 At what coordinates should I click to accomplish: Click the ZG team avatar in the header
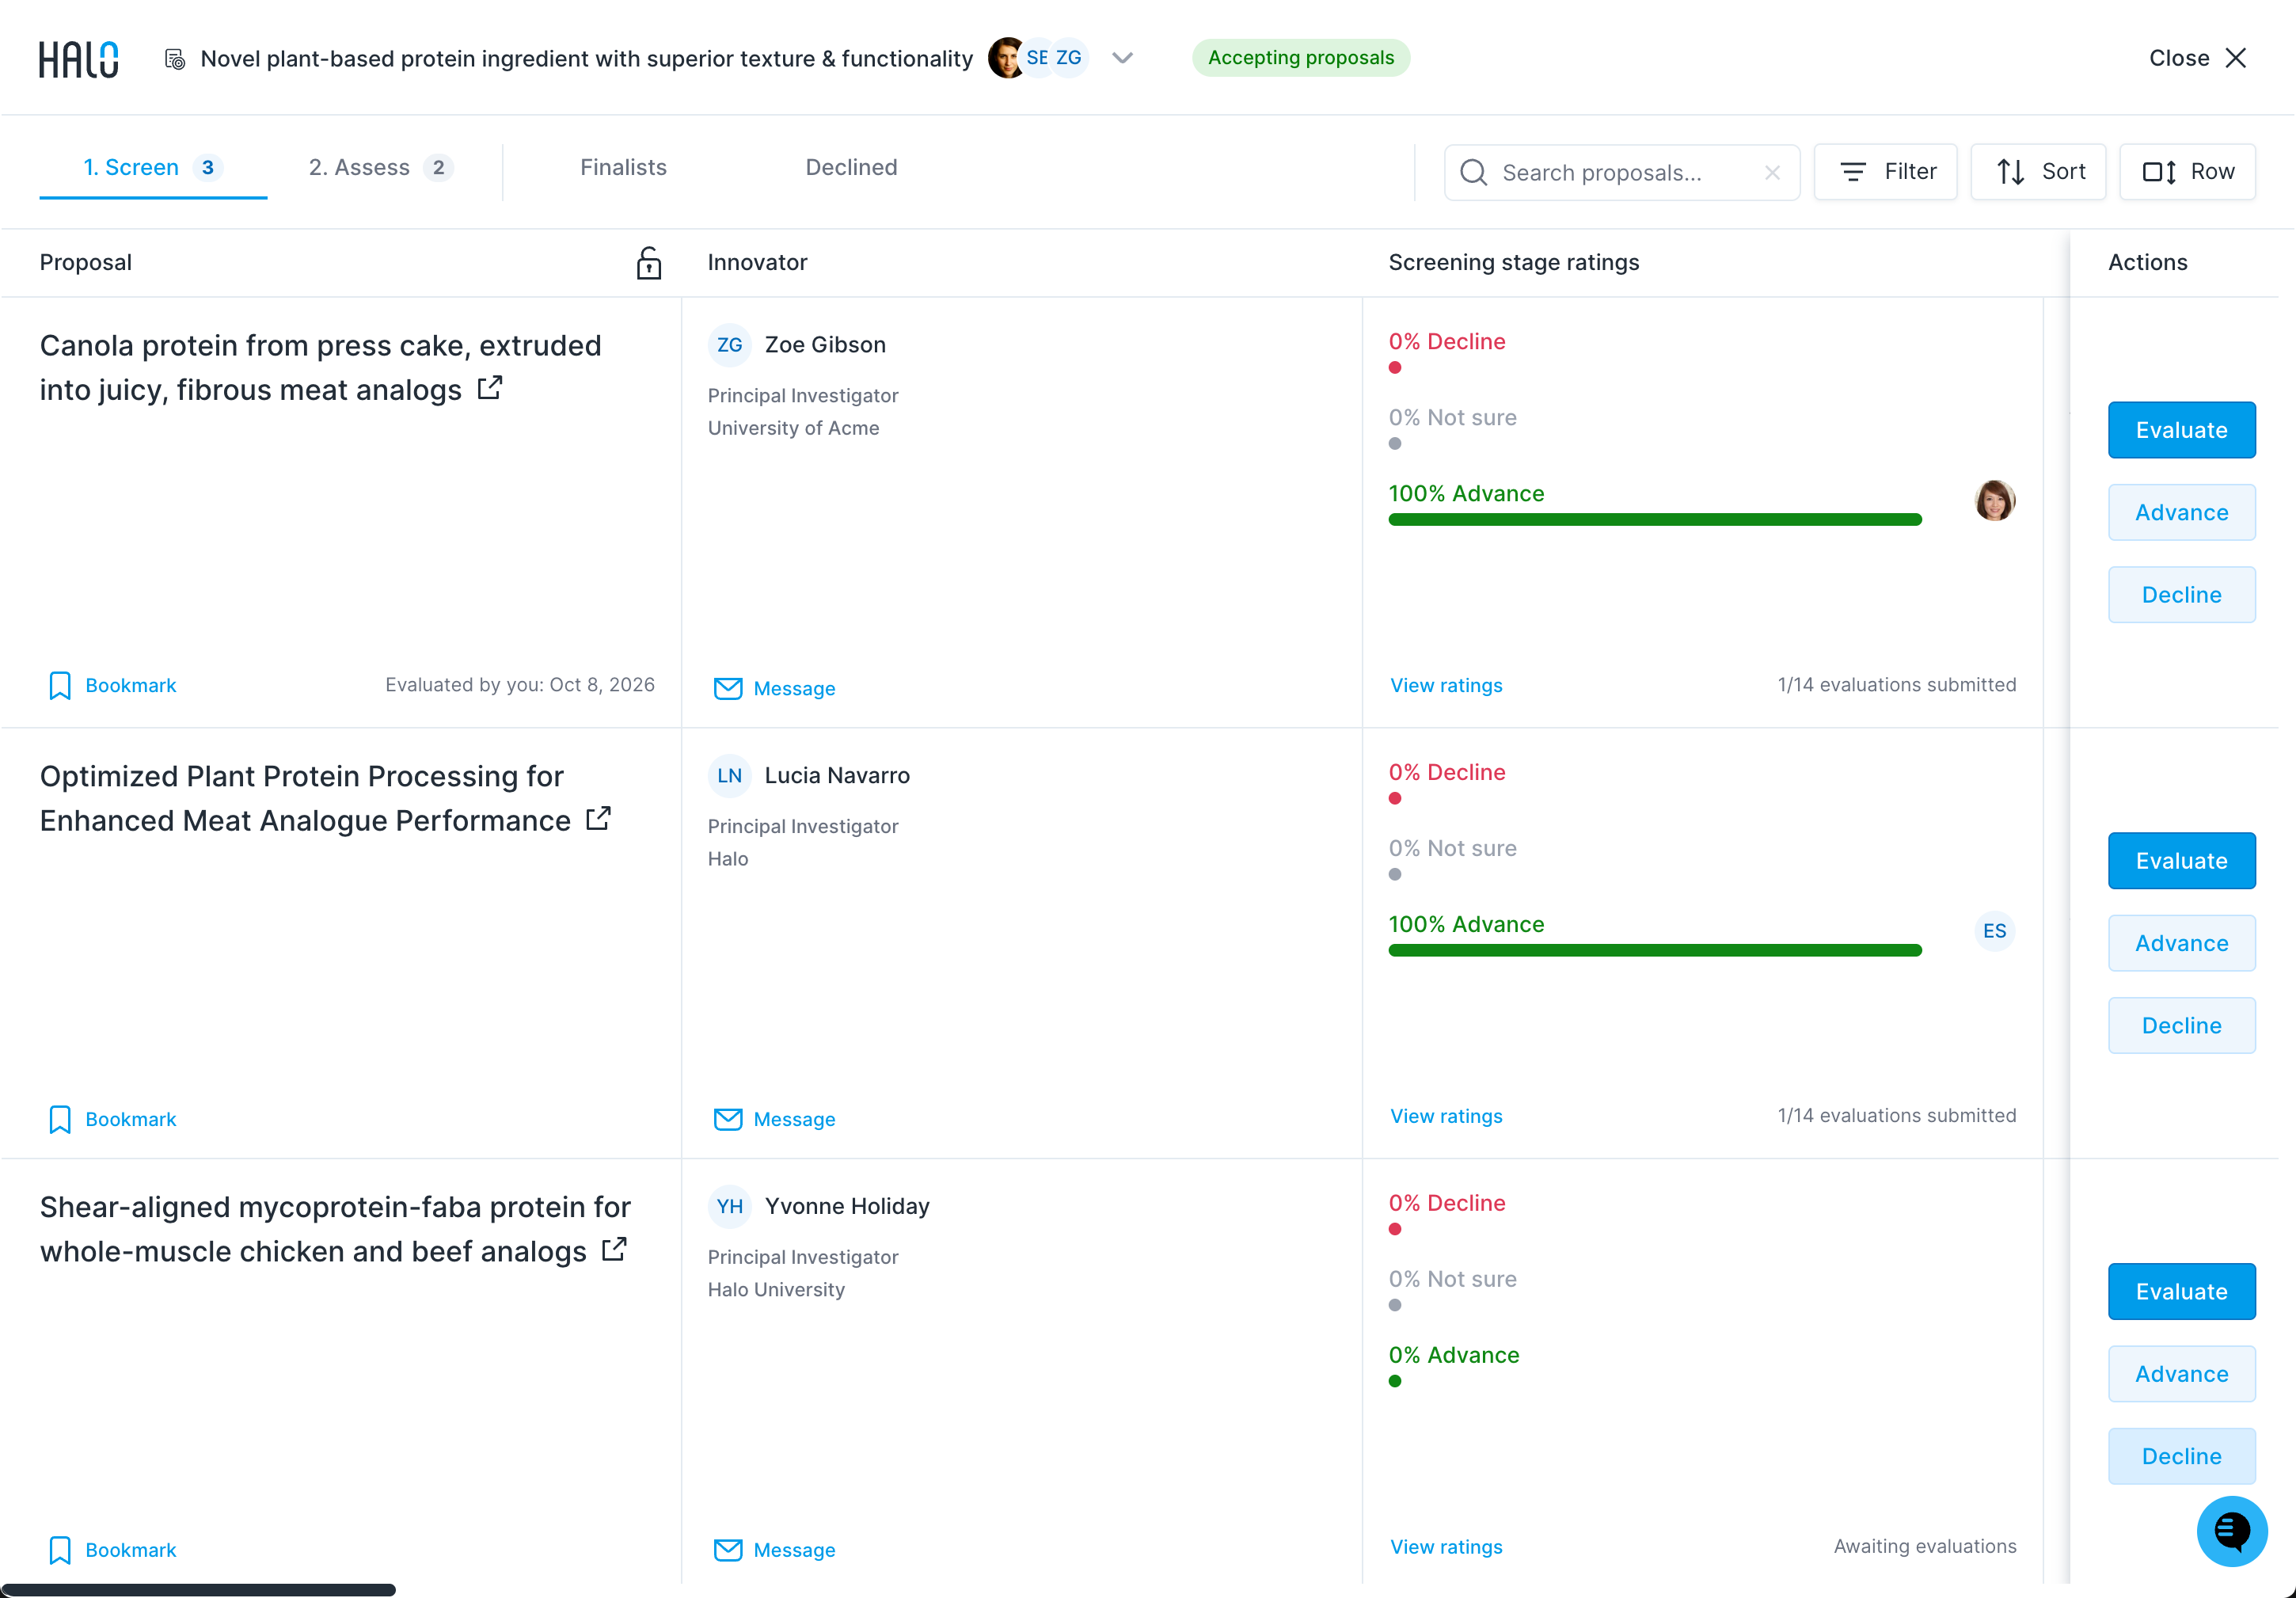(1069, 58)
